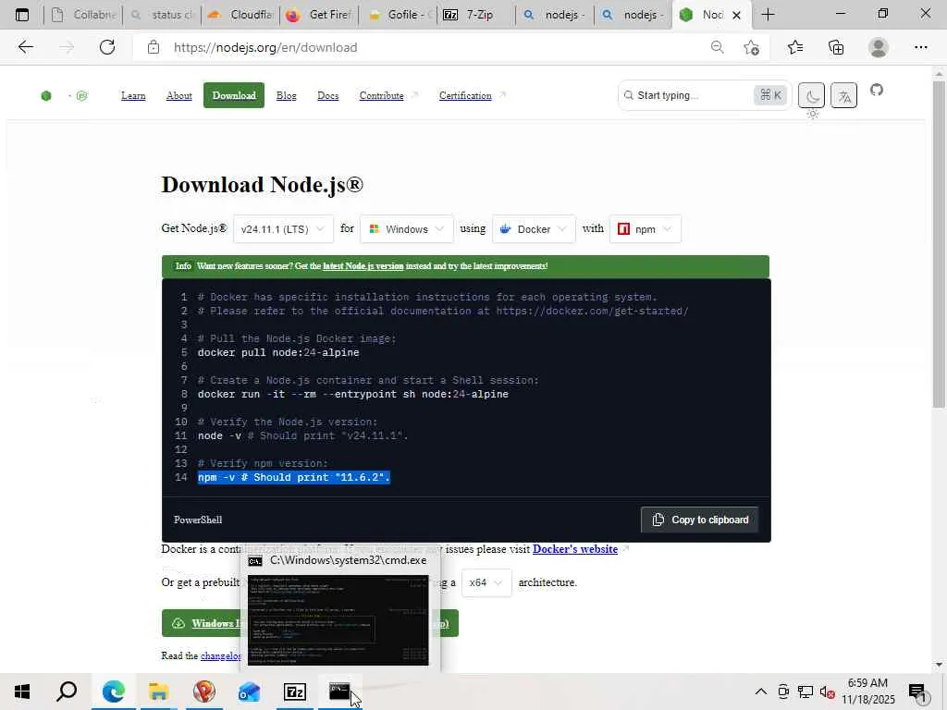947x710 pixels.
Task: Open Windows taskbar search
Action: (67, 692)
